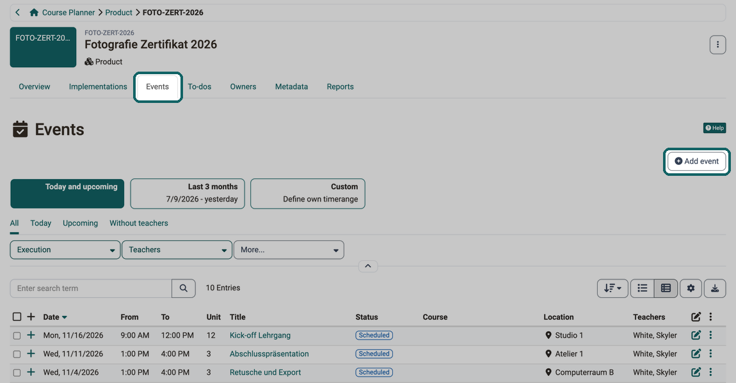Tick the checkbox for Abschlusspräsentation
Image resolution: width=736 pixels, height=383 pixels.
[x=17, y=354]
